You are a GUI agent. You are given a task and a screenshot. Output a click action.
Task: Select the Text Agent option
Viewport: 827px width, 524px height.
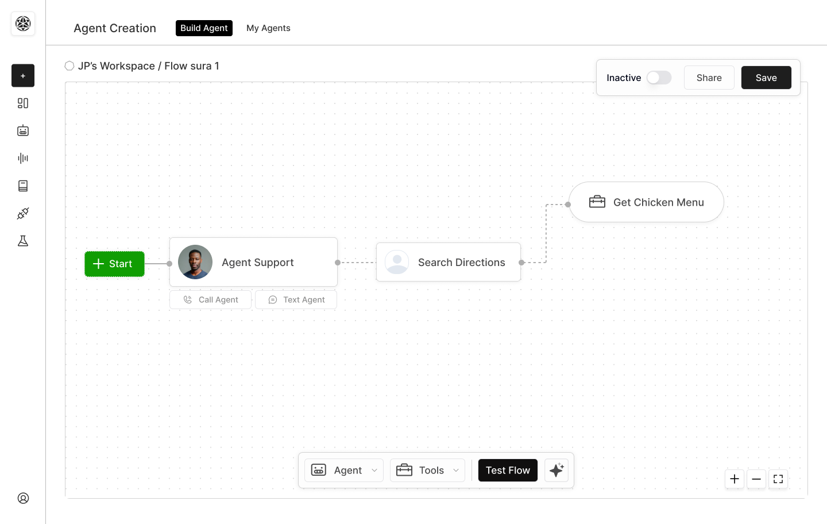point(296,300)
